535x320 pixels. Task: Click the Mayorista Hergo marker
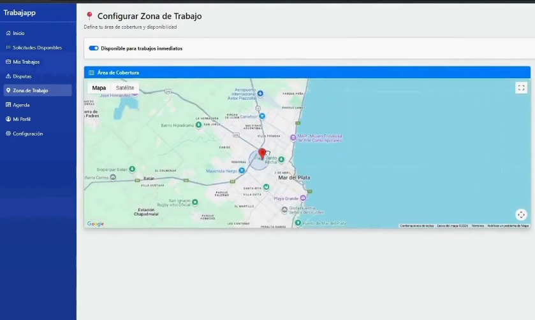242,170
